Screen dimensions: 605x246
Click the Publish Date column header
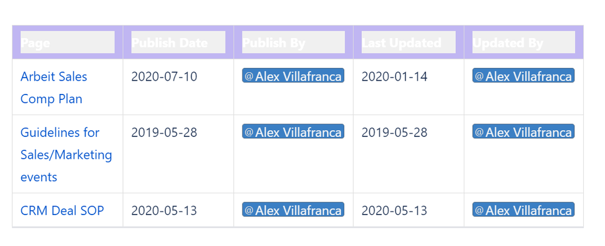(x=178, y=42)
